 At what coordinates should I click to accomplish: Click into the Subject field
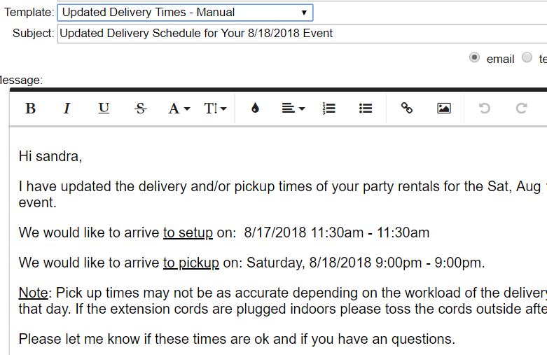(x=301, y=33)
